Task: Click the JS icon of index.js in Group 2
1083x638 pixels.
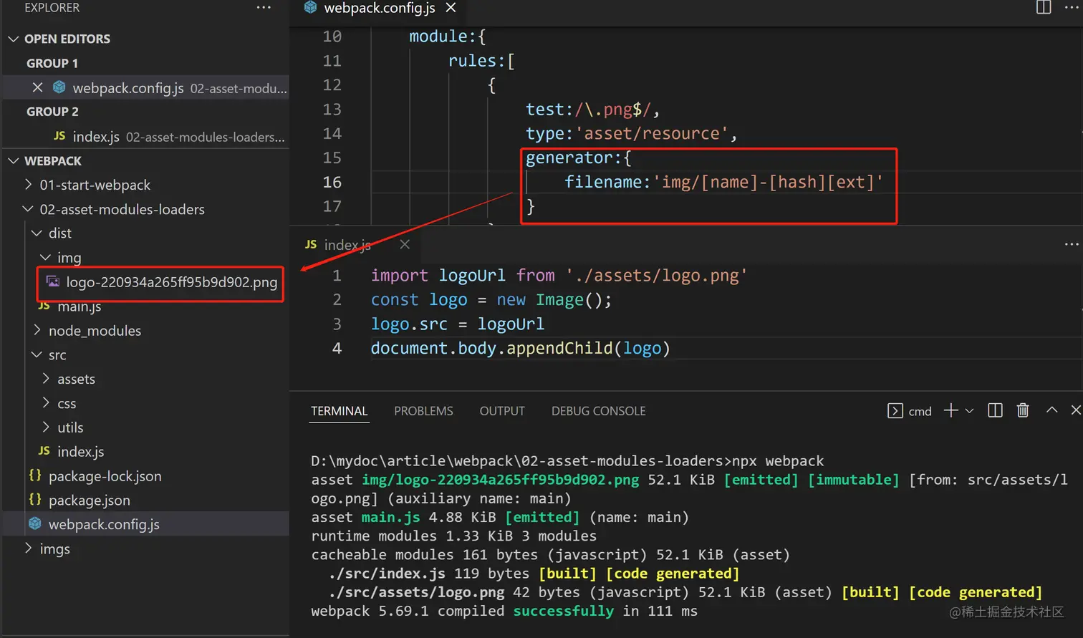Action: pyautogui.click(x=59, y=135)
